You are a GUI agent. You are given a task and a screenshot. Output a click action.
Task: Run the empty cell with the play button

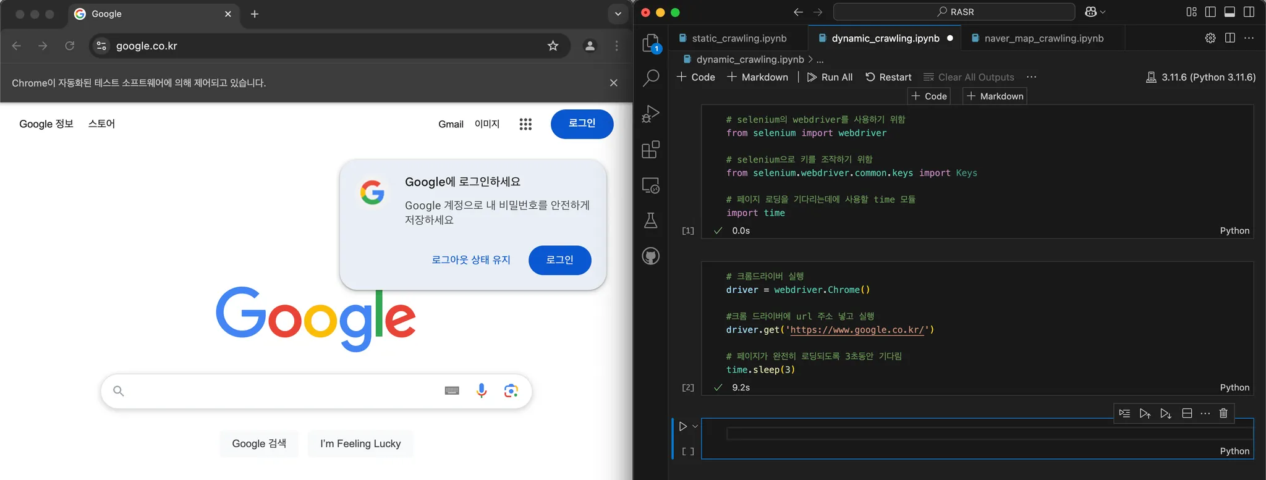tap(682, 426)
